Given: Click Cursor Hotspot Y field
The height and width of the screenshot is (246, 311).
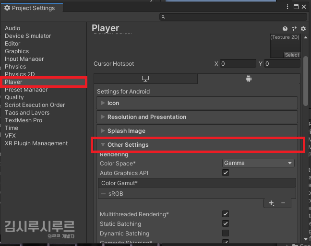Looking at the screenshot, I should pos(282,64).
